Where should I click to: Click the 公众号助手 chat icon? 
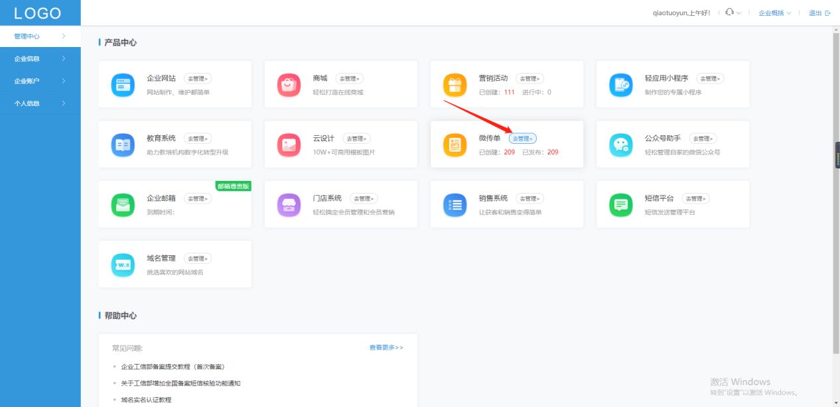click(620, 145)
